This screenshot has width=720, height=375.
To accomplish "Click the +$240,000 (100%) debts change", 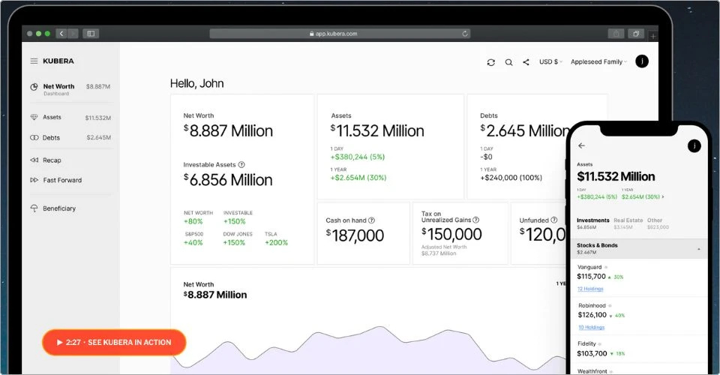I will [x=511, y=178].
